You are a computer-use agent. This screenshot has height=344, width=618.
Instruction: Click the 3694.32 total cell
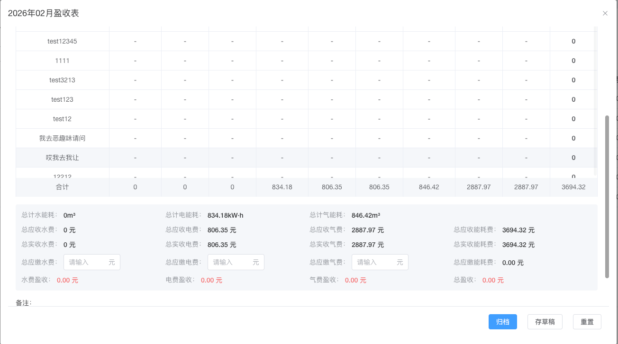[573, 187]
